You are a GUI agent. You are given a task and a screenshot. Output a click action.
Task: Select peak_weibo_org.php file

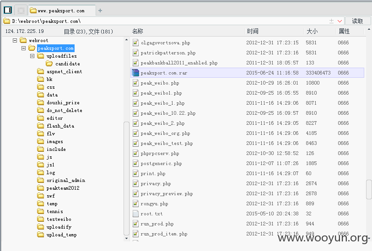coord(165,134)
